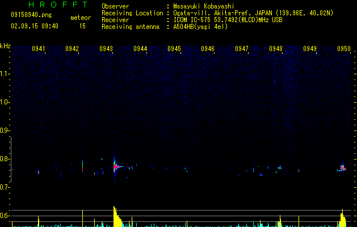
Task: Click the Receiver label
Action: click(115, 20)
